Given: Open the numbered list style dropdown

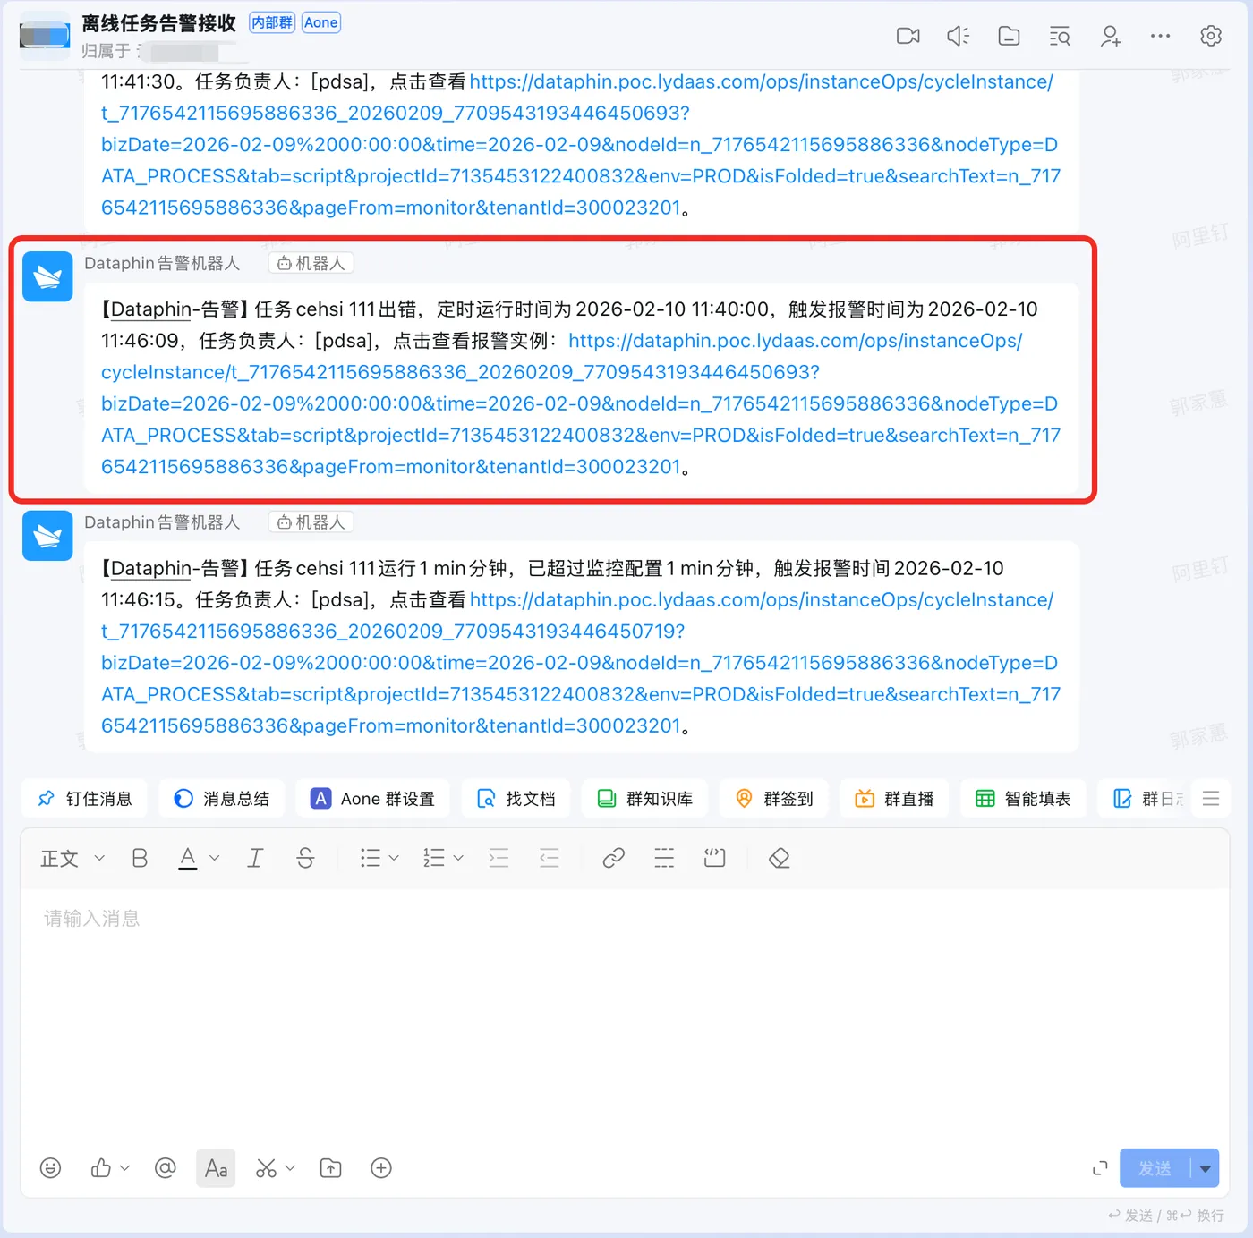Looking at the screenshot, I should [x=458, y=859].
